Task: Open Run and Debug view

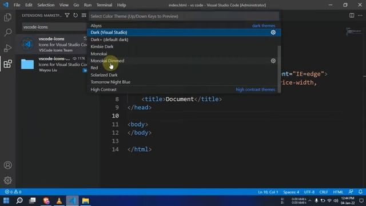Action: 7,48
